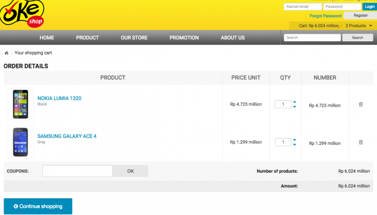Click the PRODUCT column header
The height and width of the screenshot is (215, 377).
click(x=113, y=77)
